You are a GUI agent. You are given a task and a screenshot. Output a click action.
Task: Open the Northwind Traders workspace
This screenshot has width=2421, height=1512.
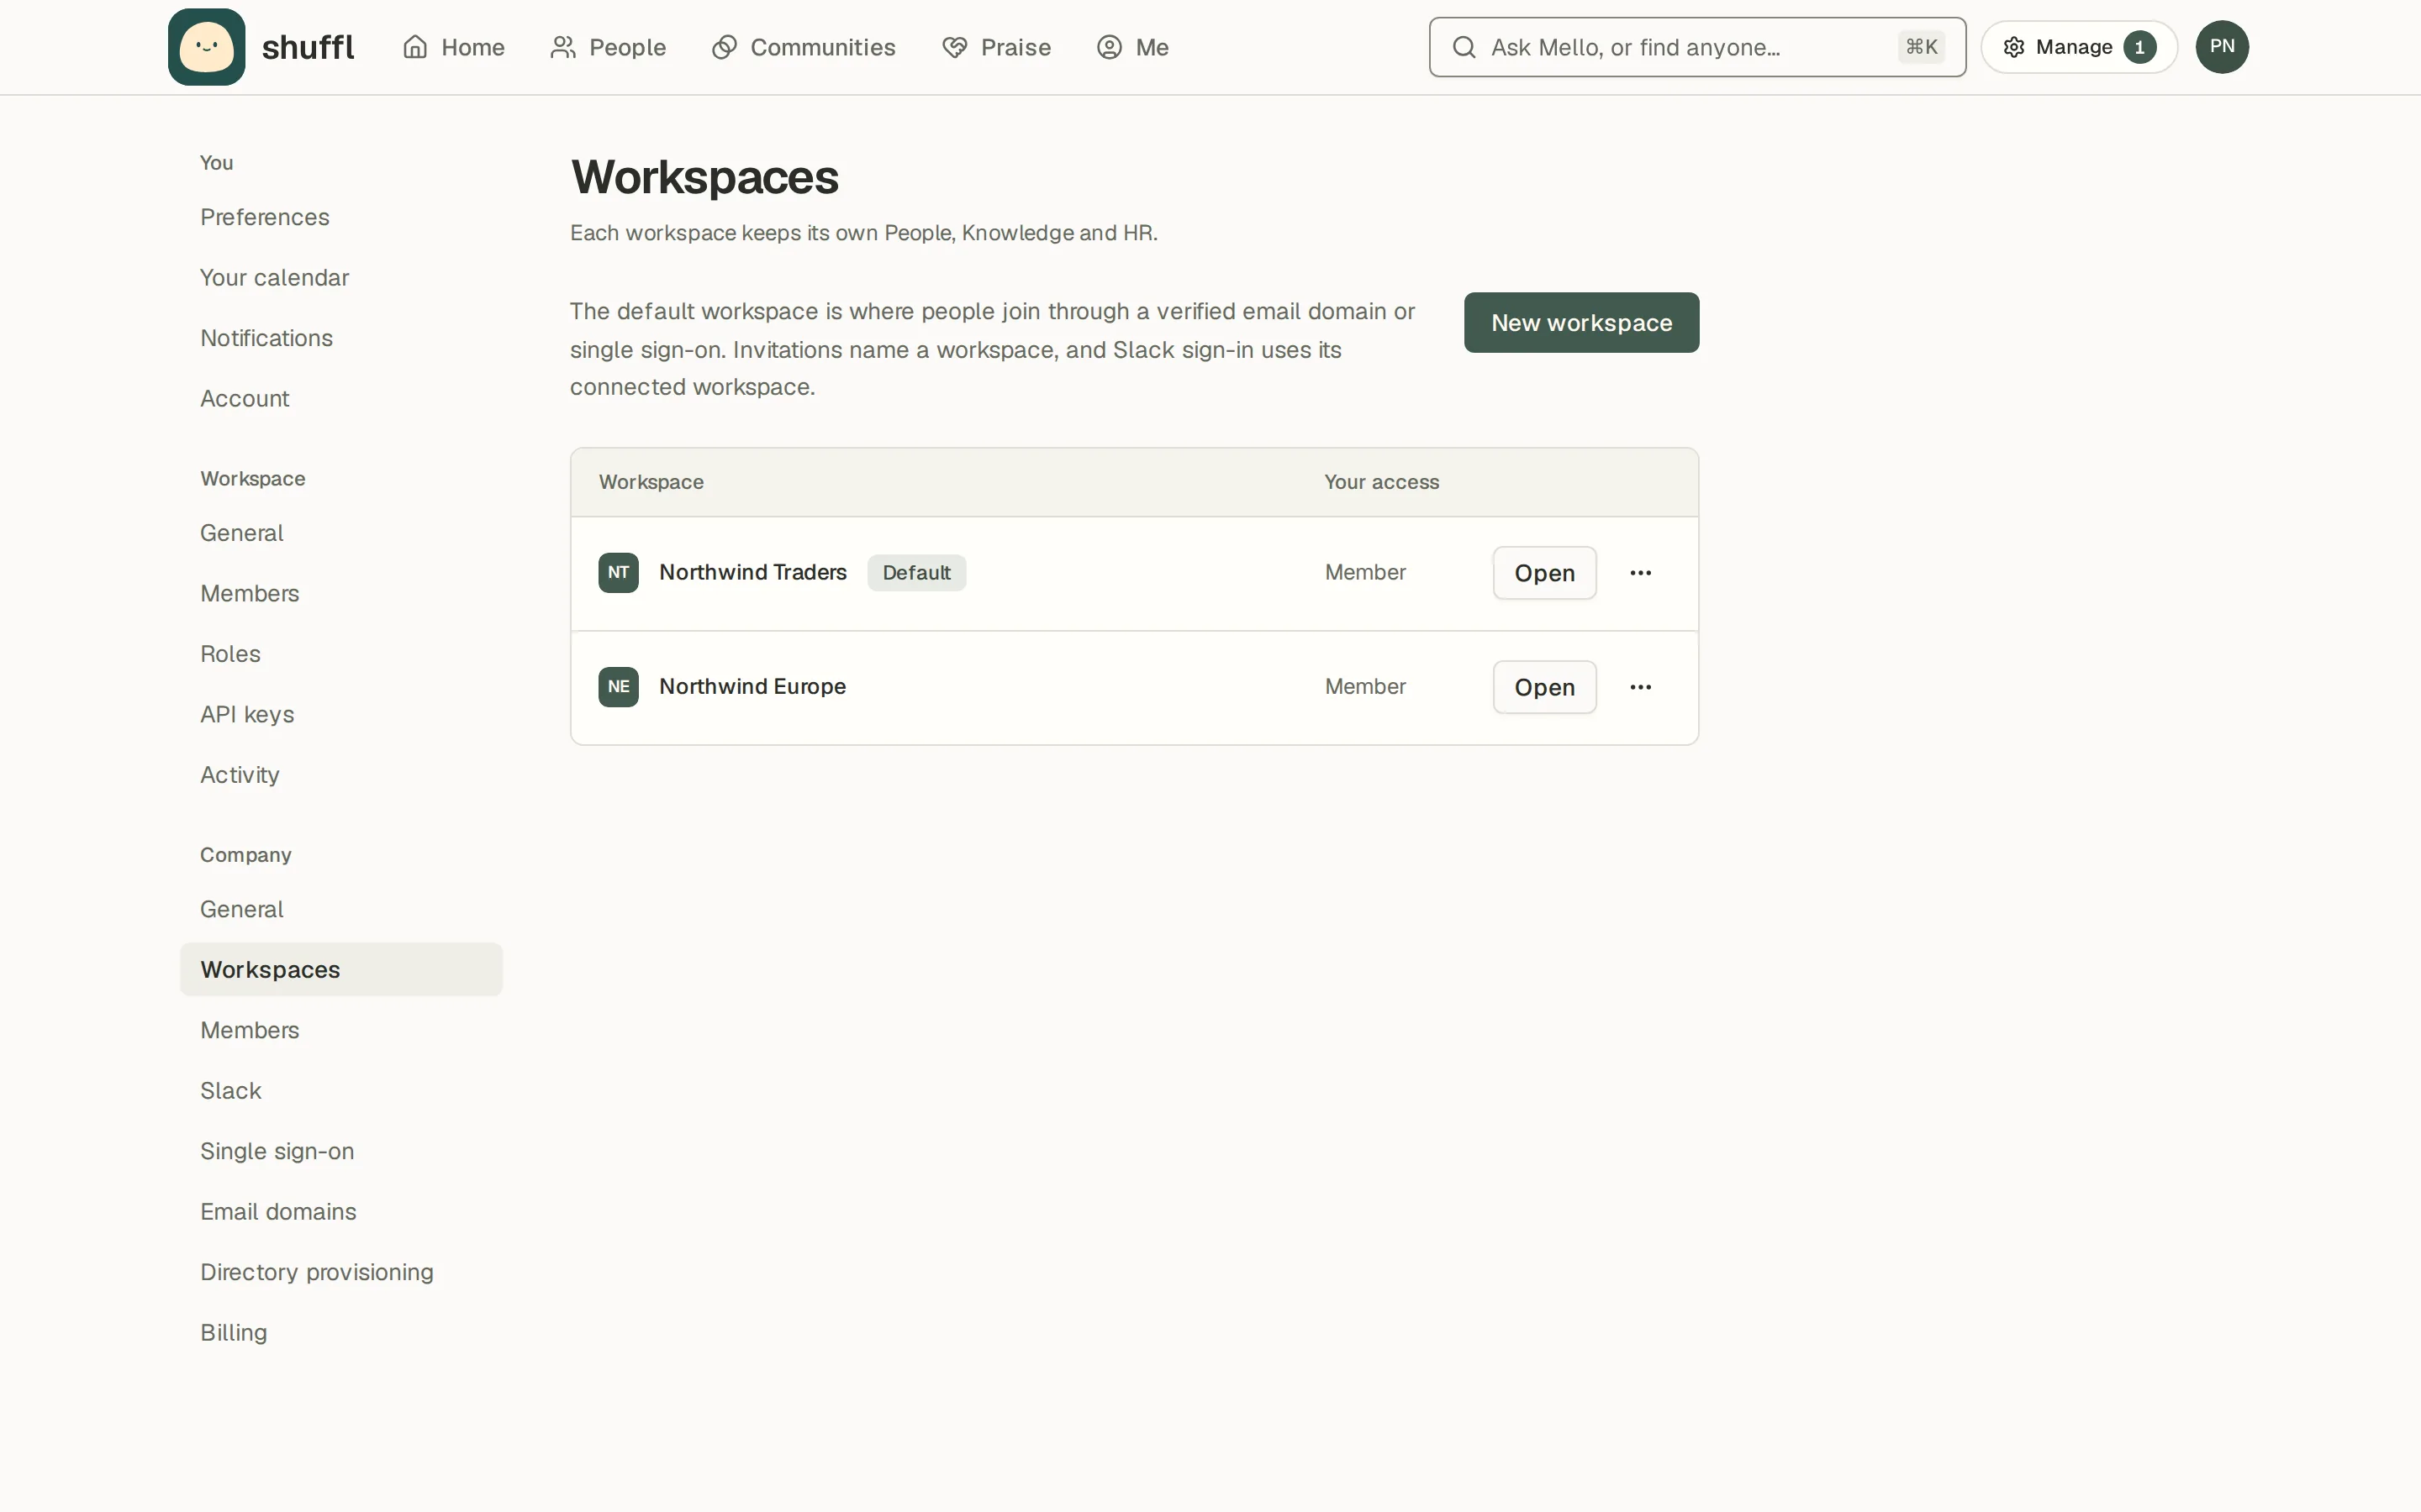[x=1543, y=573]
